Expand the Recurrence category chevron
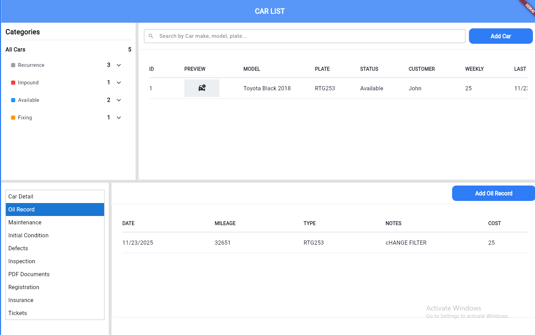The width and height of the screenshot is (535, 335). coord(119,65)
